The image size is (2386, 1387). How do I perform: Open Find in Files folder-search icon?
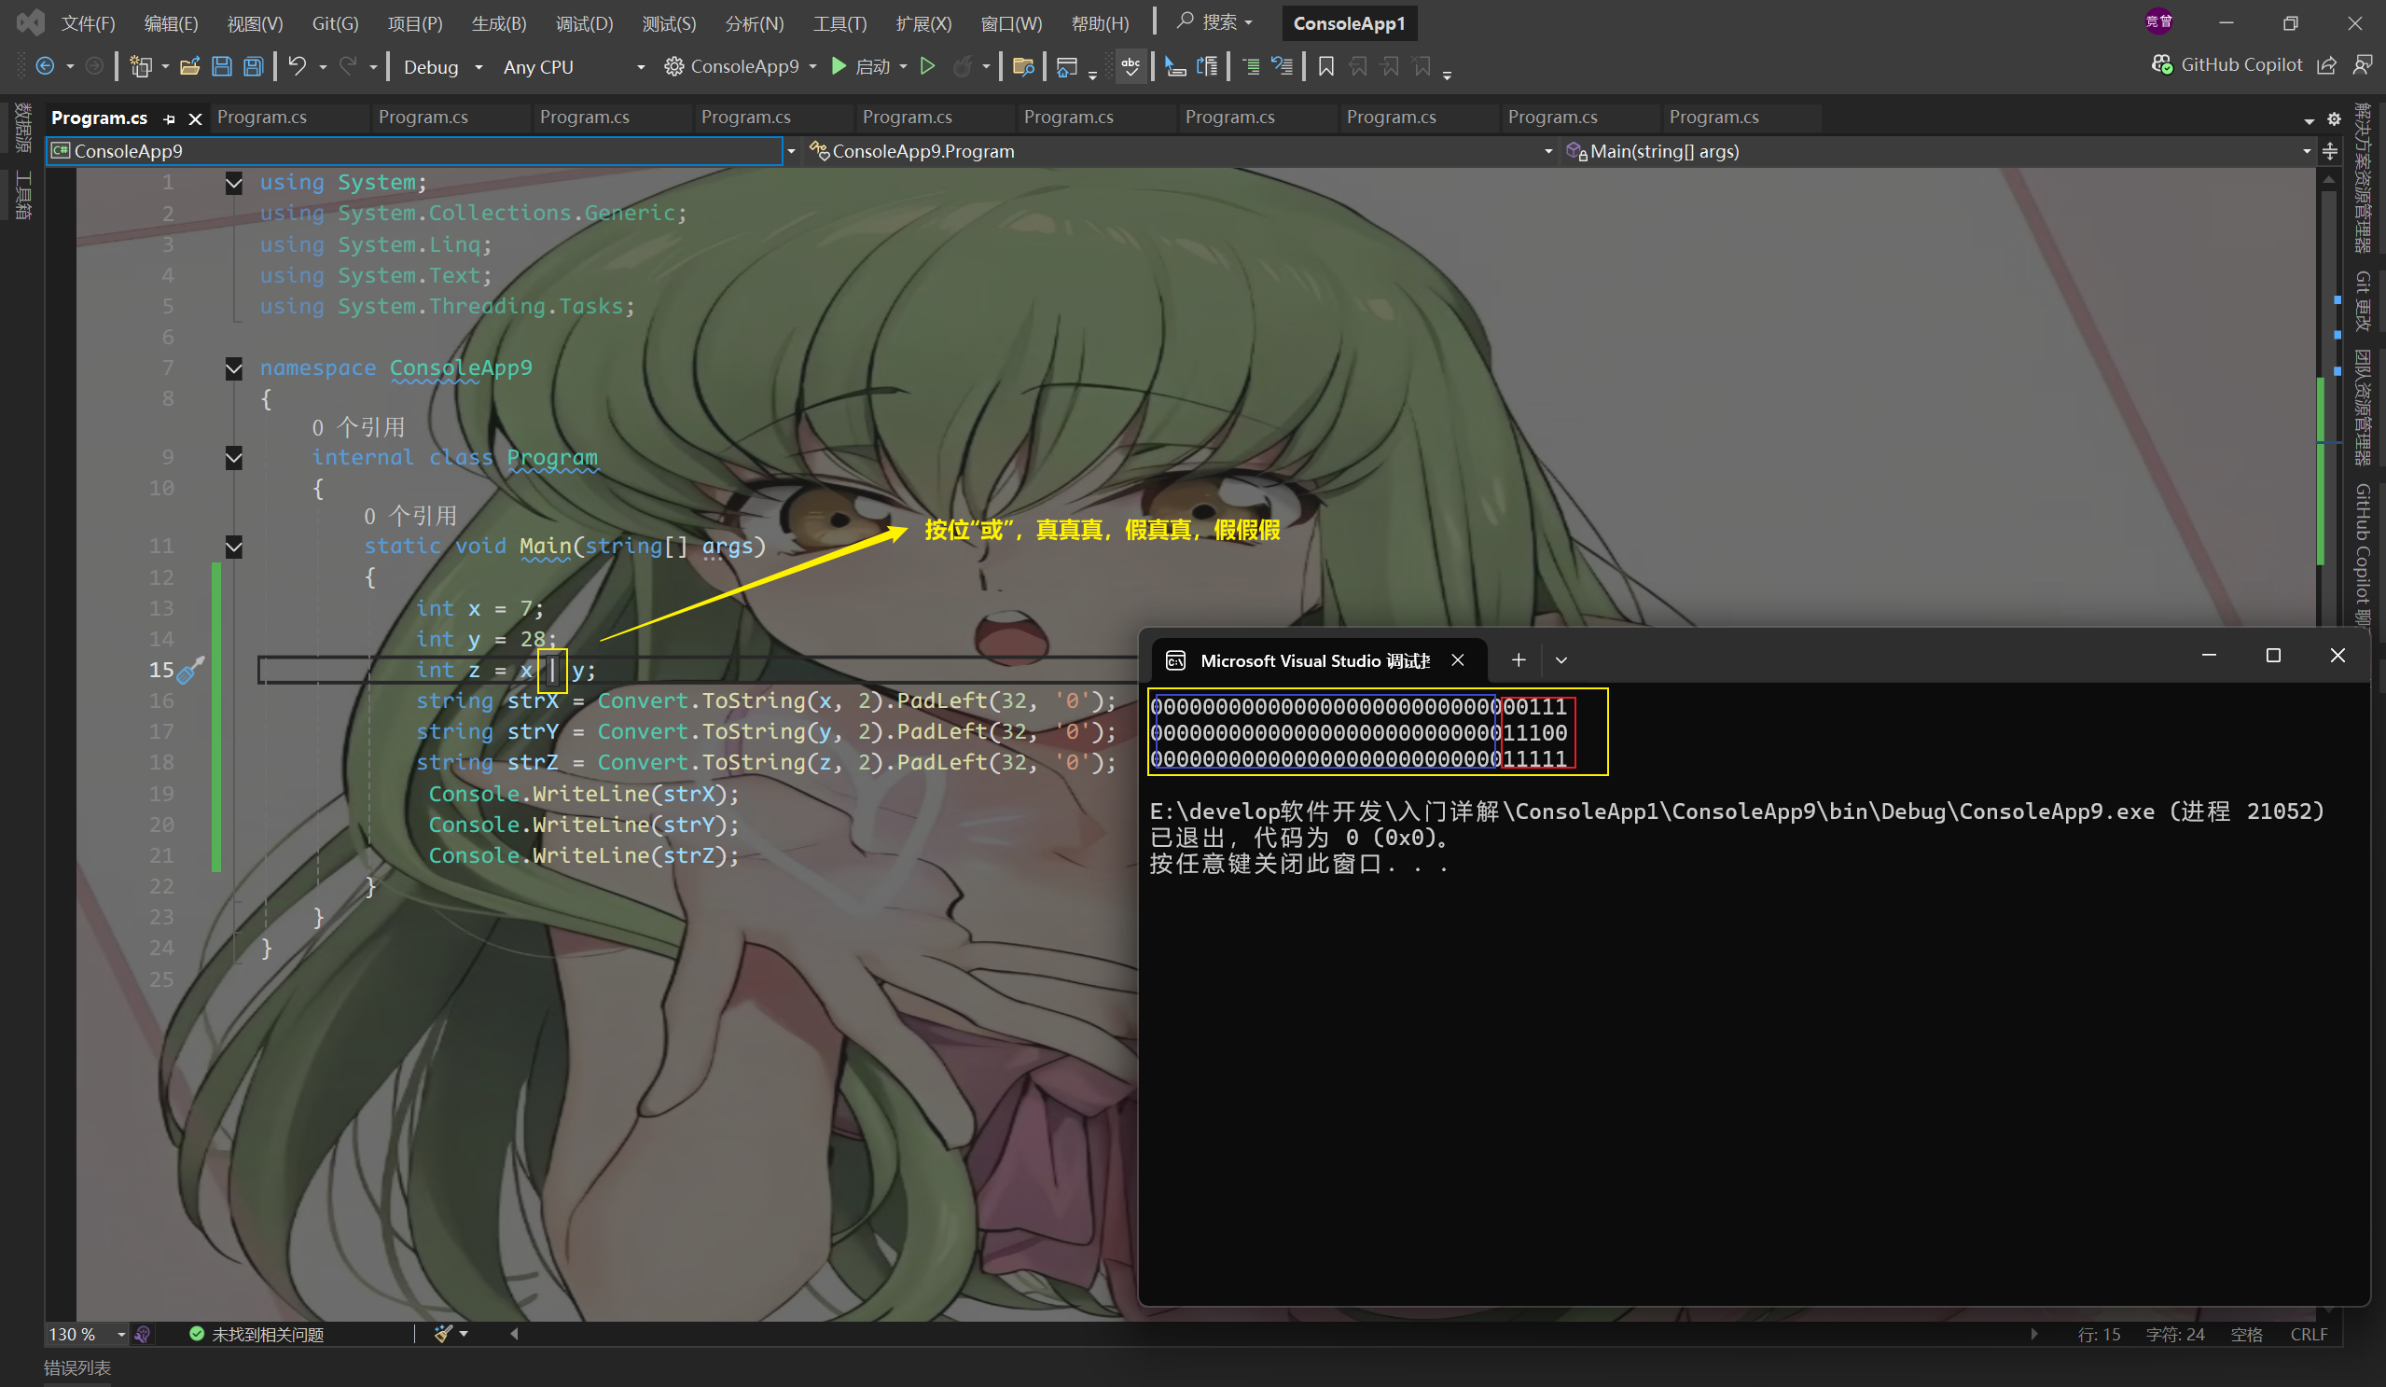(x=1022, y=66)
